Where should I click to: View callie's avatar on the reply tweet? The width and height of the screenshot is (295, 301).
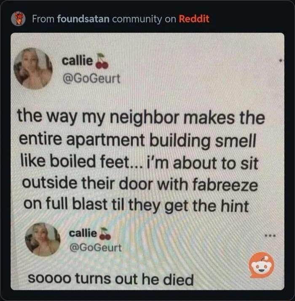click(x=43, y=240)
